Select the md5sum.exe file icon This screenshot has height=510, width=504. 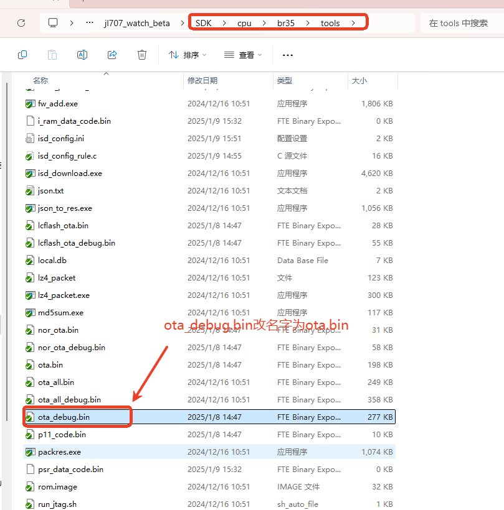click(x=30, y=313)
